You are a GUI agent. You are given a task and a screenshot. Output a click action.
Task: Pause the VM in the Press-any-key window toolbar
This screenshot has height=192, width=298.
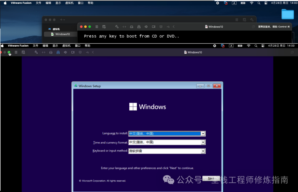(x=97, y=27)
